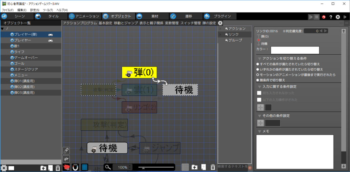
Task: Increase 判定優先度 with right arrow
Action: (326, 31)
